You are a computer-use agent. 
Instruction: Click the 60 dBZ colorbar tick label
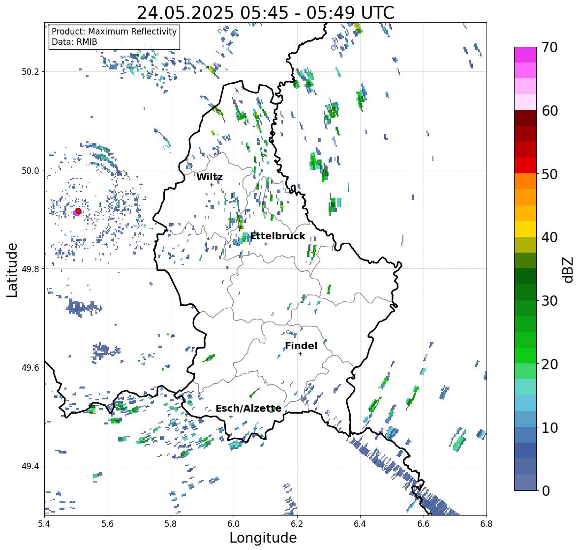click(549, 111)
